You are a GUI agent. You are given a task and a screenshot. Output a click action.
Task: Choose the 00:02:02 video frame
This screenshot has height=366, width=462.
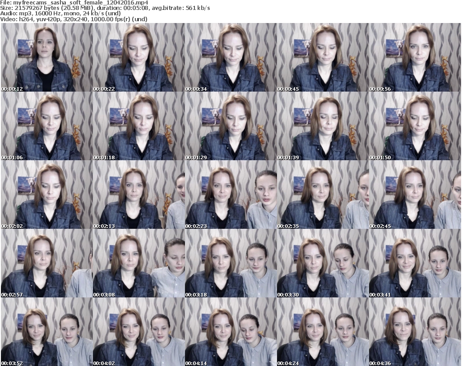pyautogui.click(x=47, y=195)
